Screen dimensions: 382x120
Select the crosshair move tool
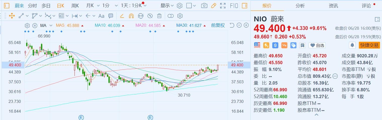12,16
